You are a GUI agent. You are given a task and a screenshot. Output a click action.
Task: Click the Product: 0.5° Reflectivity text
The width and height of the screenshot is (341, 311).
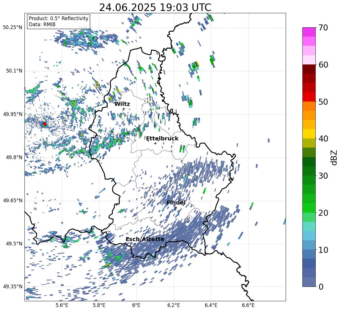click(x=58, y=18)
